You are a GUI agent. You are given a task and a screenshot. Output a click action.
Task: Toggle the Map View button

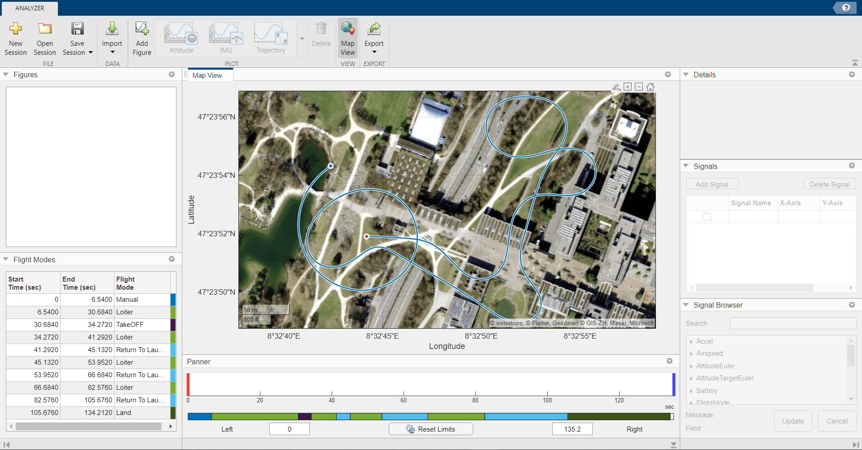[x=347, y=39]
